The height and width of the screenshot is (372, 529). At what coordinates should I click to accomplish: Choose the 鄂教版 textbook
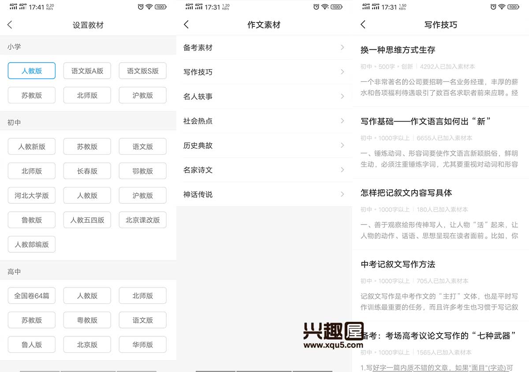pyautogui.click(x=143, y=171)
